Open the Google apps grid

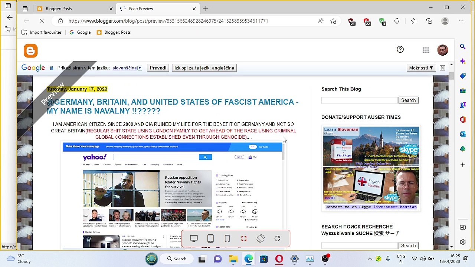click(426, 50)
